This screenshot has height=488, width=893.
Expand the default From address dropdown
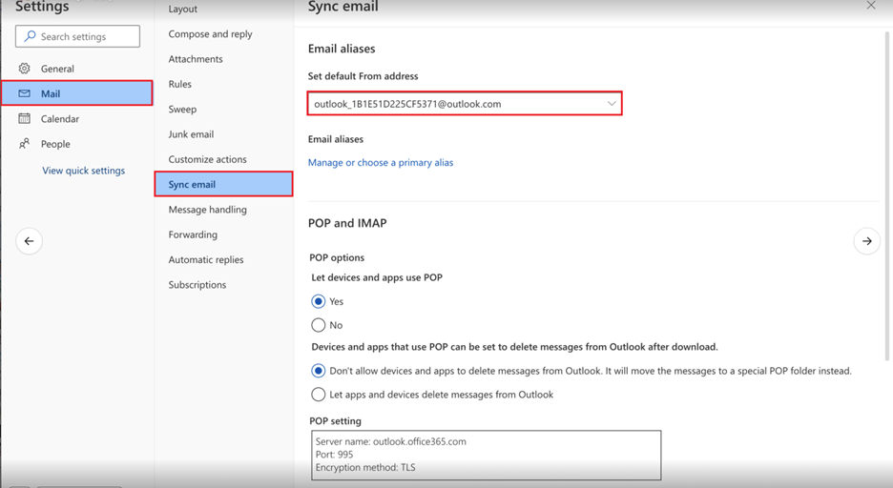coord(611,104)
